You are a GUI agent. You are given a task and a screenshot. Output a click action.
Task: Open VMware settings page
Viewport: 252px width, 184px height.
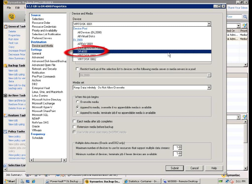37,130
